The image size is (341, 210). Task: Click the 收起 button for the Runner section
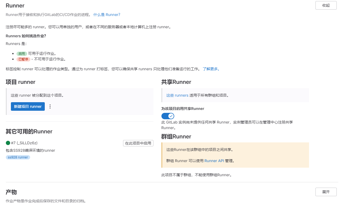coord(326,5)
